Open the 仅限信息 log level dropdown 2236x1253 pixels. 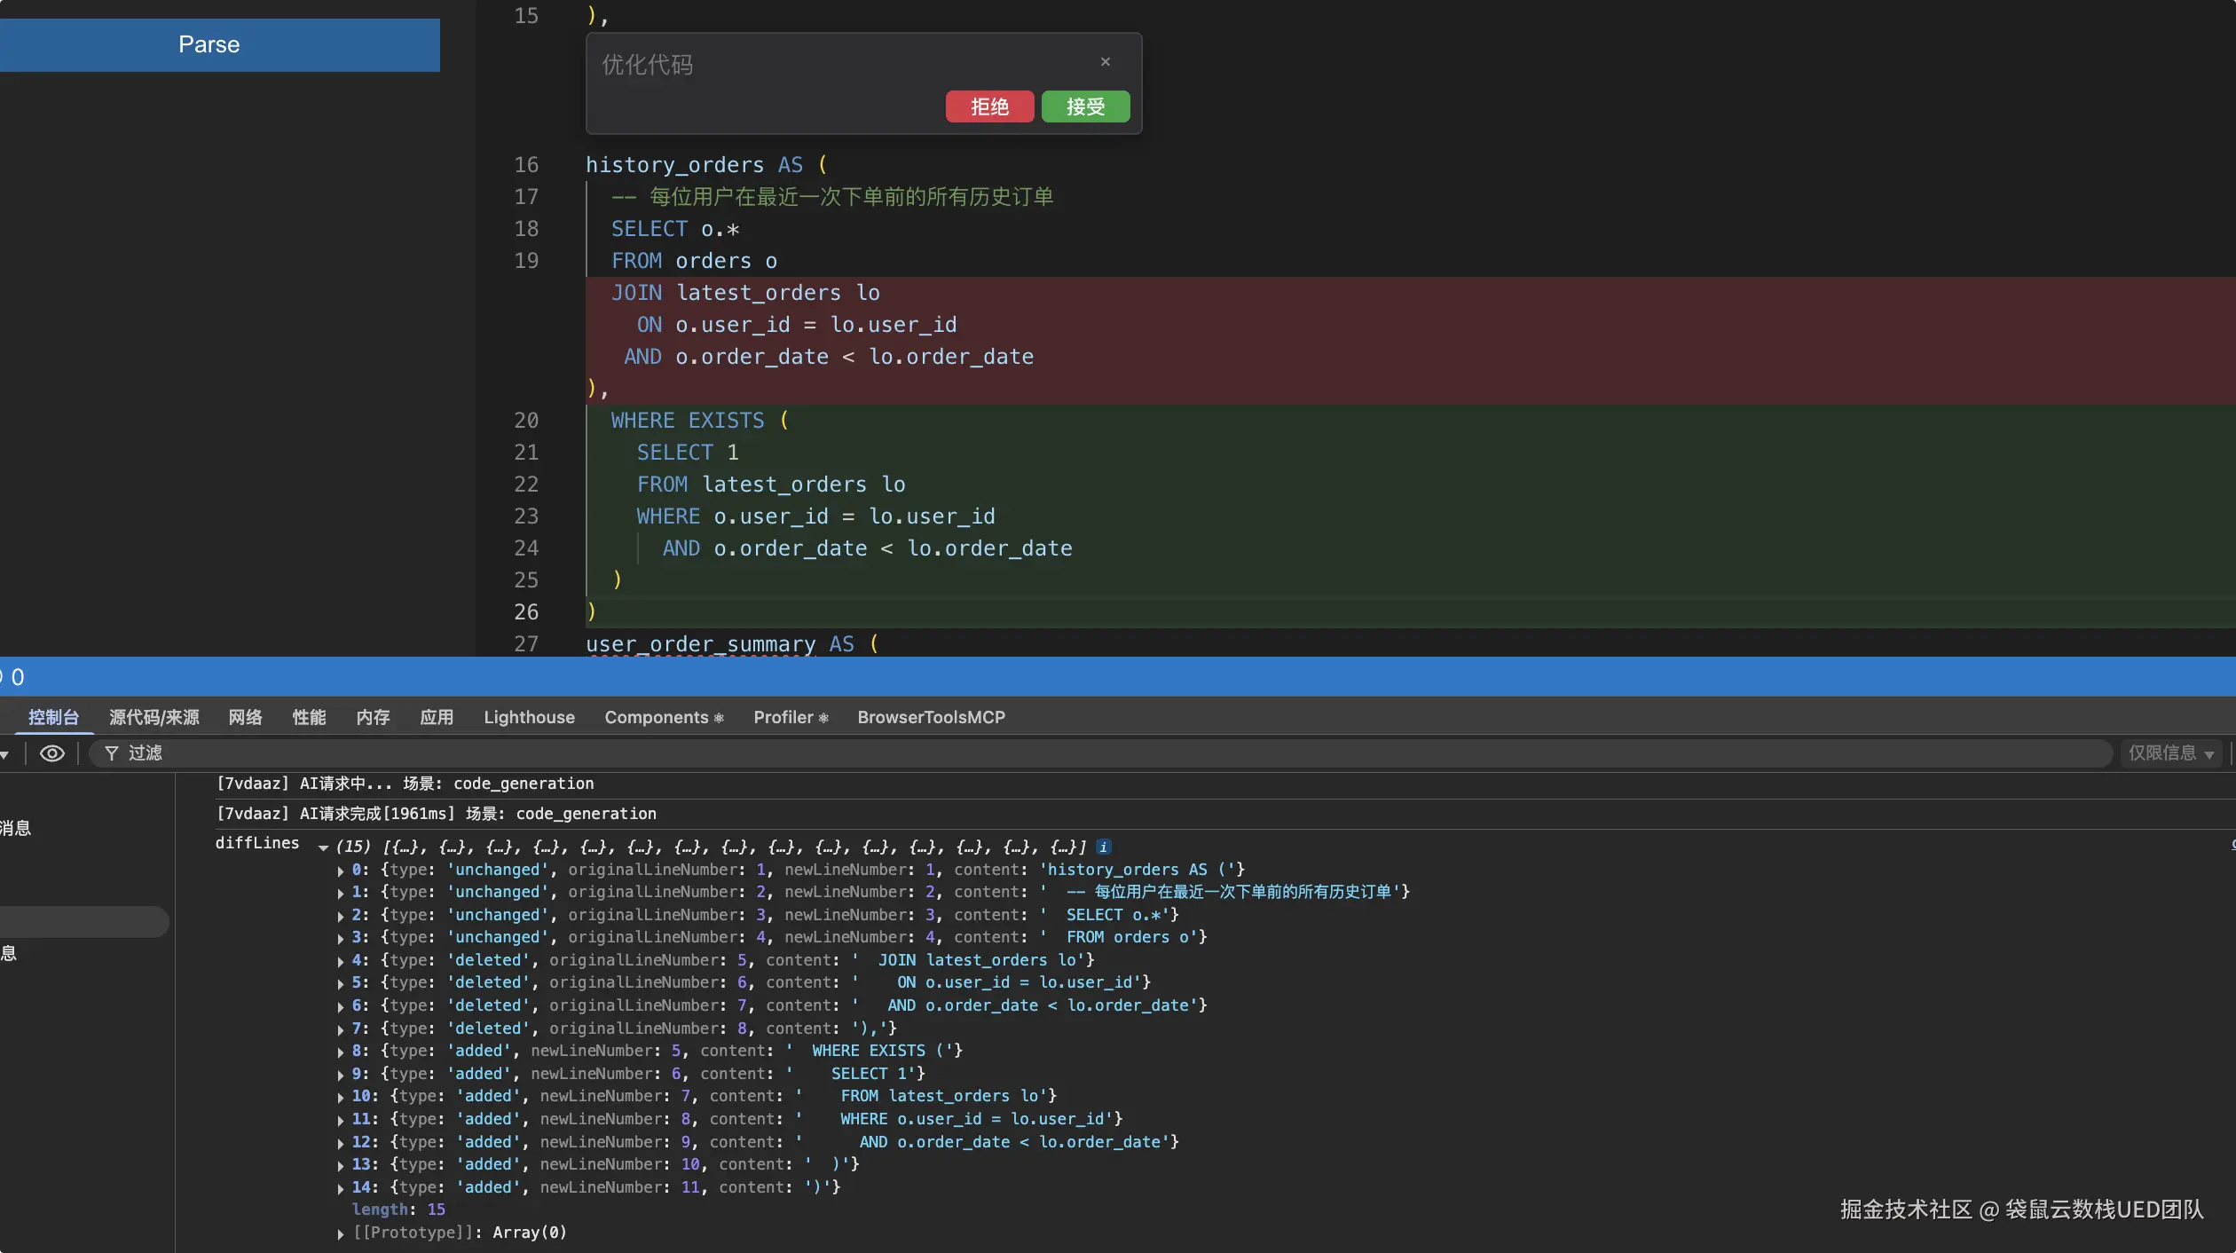pyautogui.click(x=2170, y=753)
